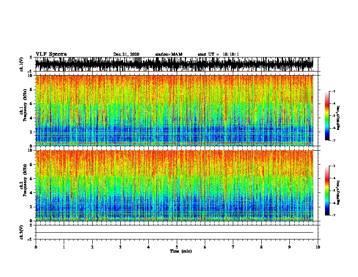This screenshot has width=358, height=277.
Task: Click the ch.1(V) waveform strip at the top
Action: pyautogui.click(x=174, y=64)
